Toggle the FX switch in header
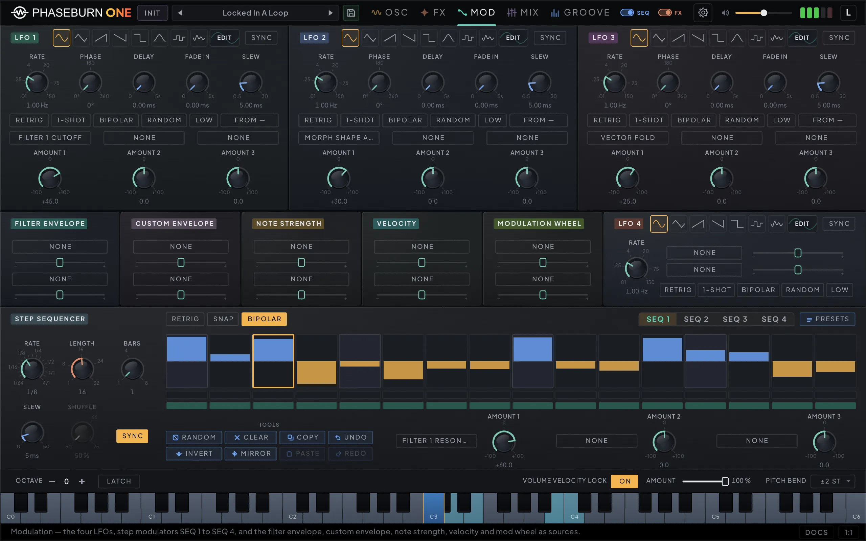The image size is (866, 541). [665, 13]
